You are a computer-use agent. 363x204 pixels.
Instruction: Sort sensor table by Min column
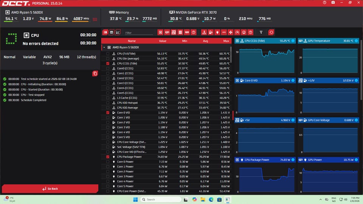click(185, 41)
